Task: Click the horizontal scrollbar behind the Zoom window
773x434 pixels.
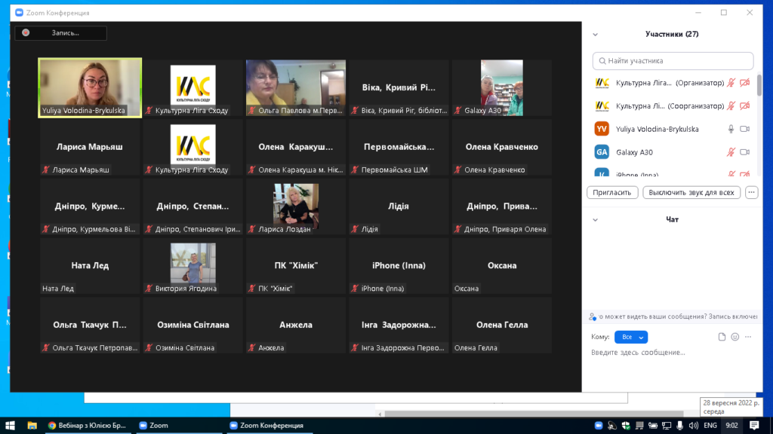Action: (534, 414)
